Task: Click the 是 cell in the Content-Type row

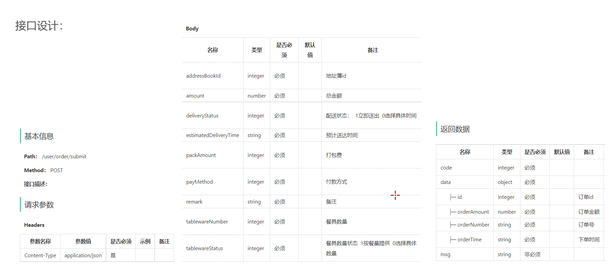Action: tap(113, 255)
